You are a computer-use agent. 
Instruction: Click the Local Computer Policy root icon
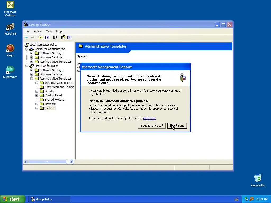pos(27,45)
